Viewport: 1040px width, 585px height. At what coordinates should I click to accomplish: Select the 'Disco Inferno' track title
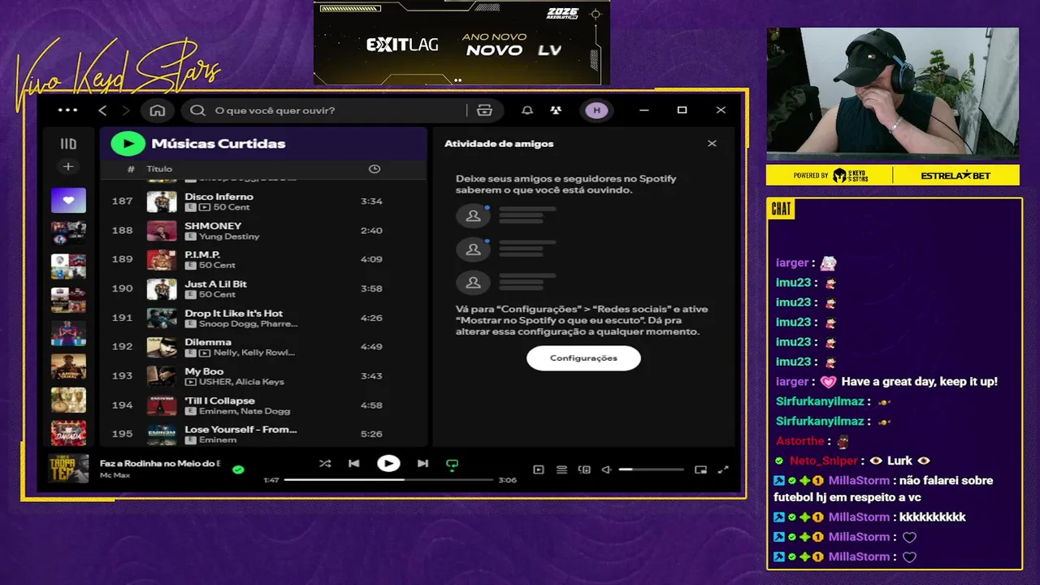coord(219,197)
